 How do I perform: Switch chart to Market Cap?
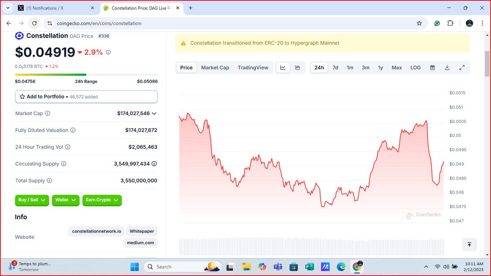pos(215,68)
